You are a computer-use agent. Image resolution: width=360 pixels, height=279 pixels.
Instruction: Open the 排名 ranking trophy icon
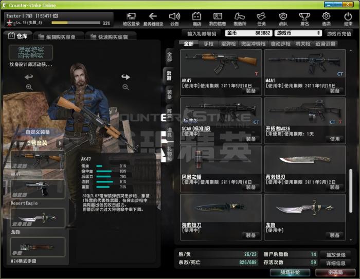304,19
